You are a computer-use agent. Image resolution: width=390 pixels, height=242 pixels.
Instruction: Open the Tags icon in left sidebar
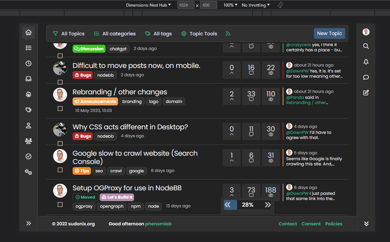pyautogui.click(x=28, y=110)
